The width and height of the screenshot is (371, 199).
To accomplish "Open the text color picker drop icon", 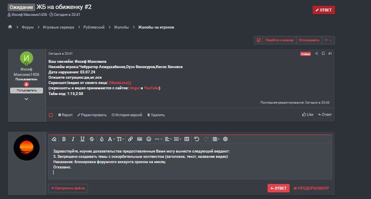I will click(x=101, y=139).
